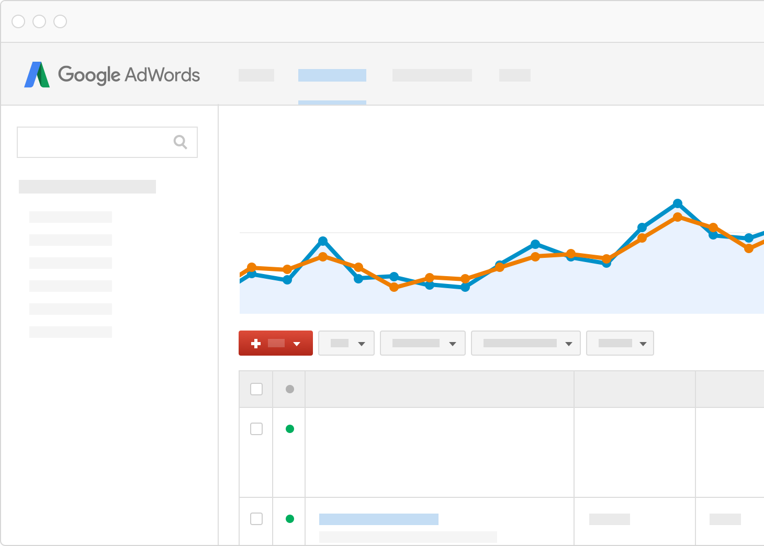Screen dimensions: 764x546
Task: Tick the checkbox of the first table row
Action: pos(256,429)
